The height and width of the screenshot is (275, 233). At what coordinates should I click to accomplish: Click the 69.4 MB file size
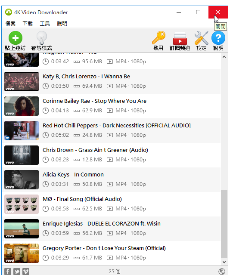click(x=92, y=86)
